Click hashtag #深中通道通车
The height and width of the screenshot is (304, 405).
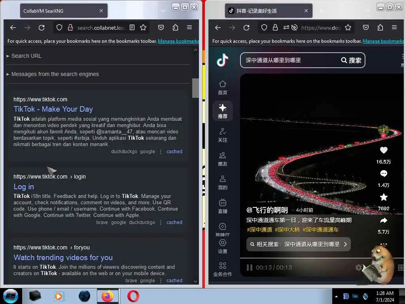pos(320,230)
